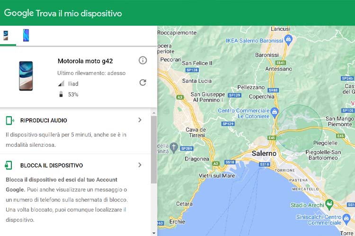
Task: Click the panel scrollbar down arrow
Action: point(154,233)
